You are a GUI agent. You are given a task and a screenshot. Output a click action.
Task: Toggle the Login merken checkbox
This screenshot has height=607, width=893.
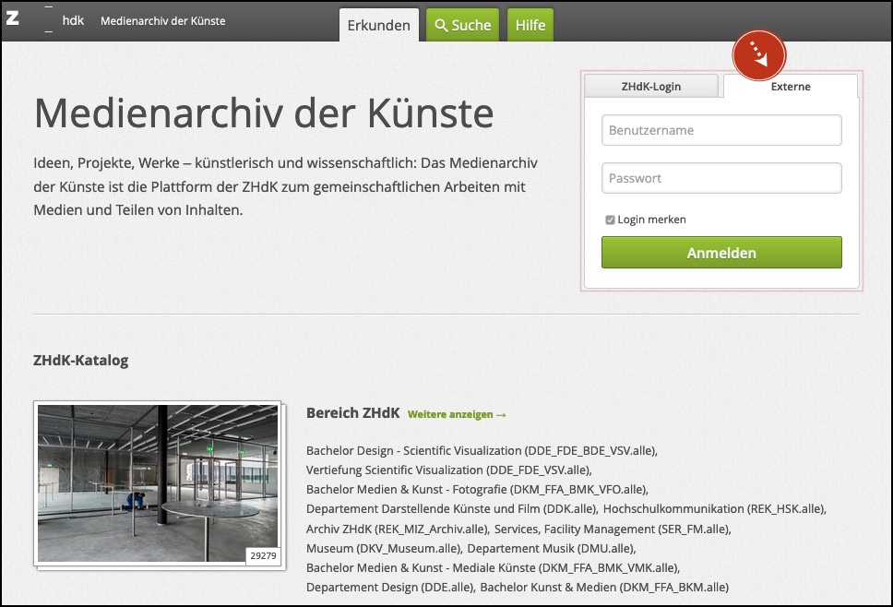[610, 220]
